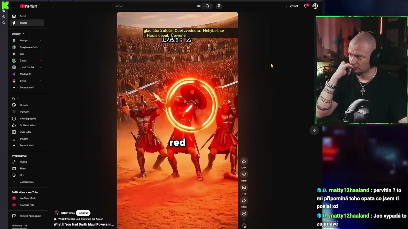Open linked video What If You Had Jedi Powers
The width and height of the screenshot is (408, 229).
click(78, 219)
